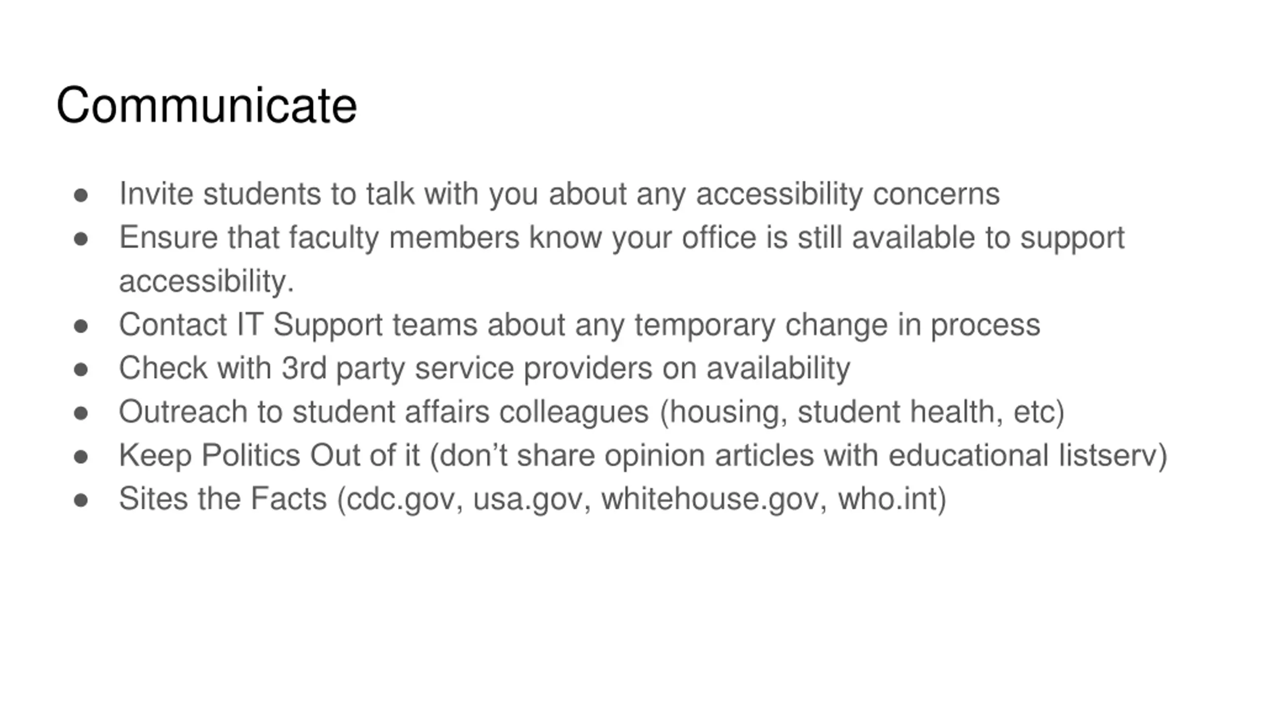Click the wrapped word "accessibility." on its own line

[206, 282]
